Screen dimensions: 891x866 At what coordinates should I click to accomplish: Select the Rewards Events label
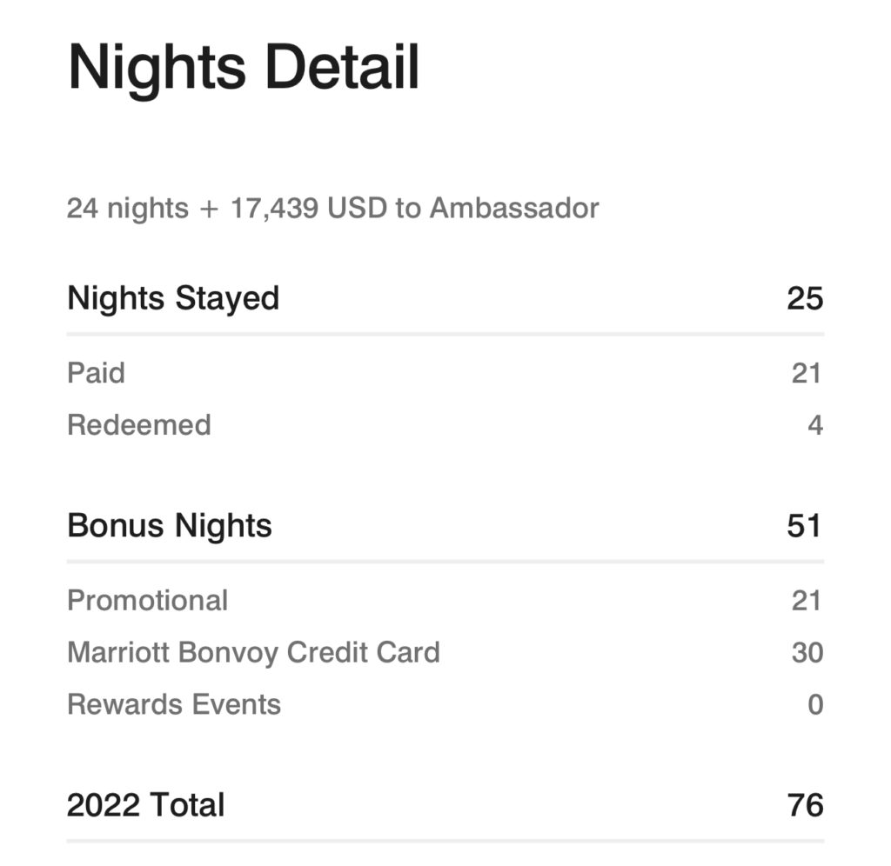pyautogui.click(x=174, y=704)
